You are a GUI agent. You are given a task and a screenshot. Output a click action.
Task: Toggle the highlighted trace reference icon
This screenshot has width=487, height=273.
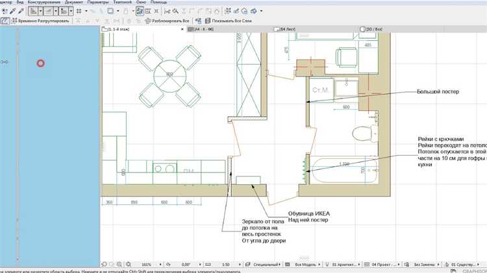tap(140, 11)
